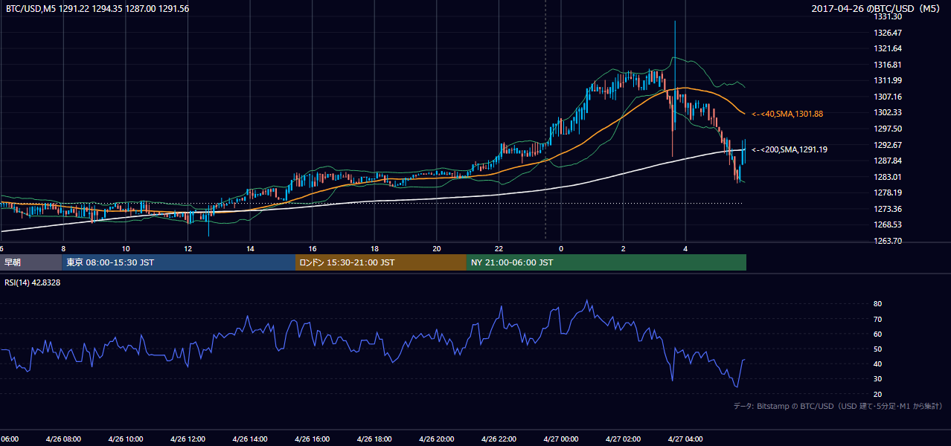
Task: Click price axis value 1321.64
Action: 887,48
